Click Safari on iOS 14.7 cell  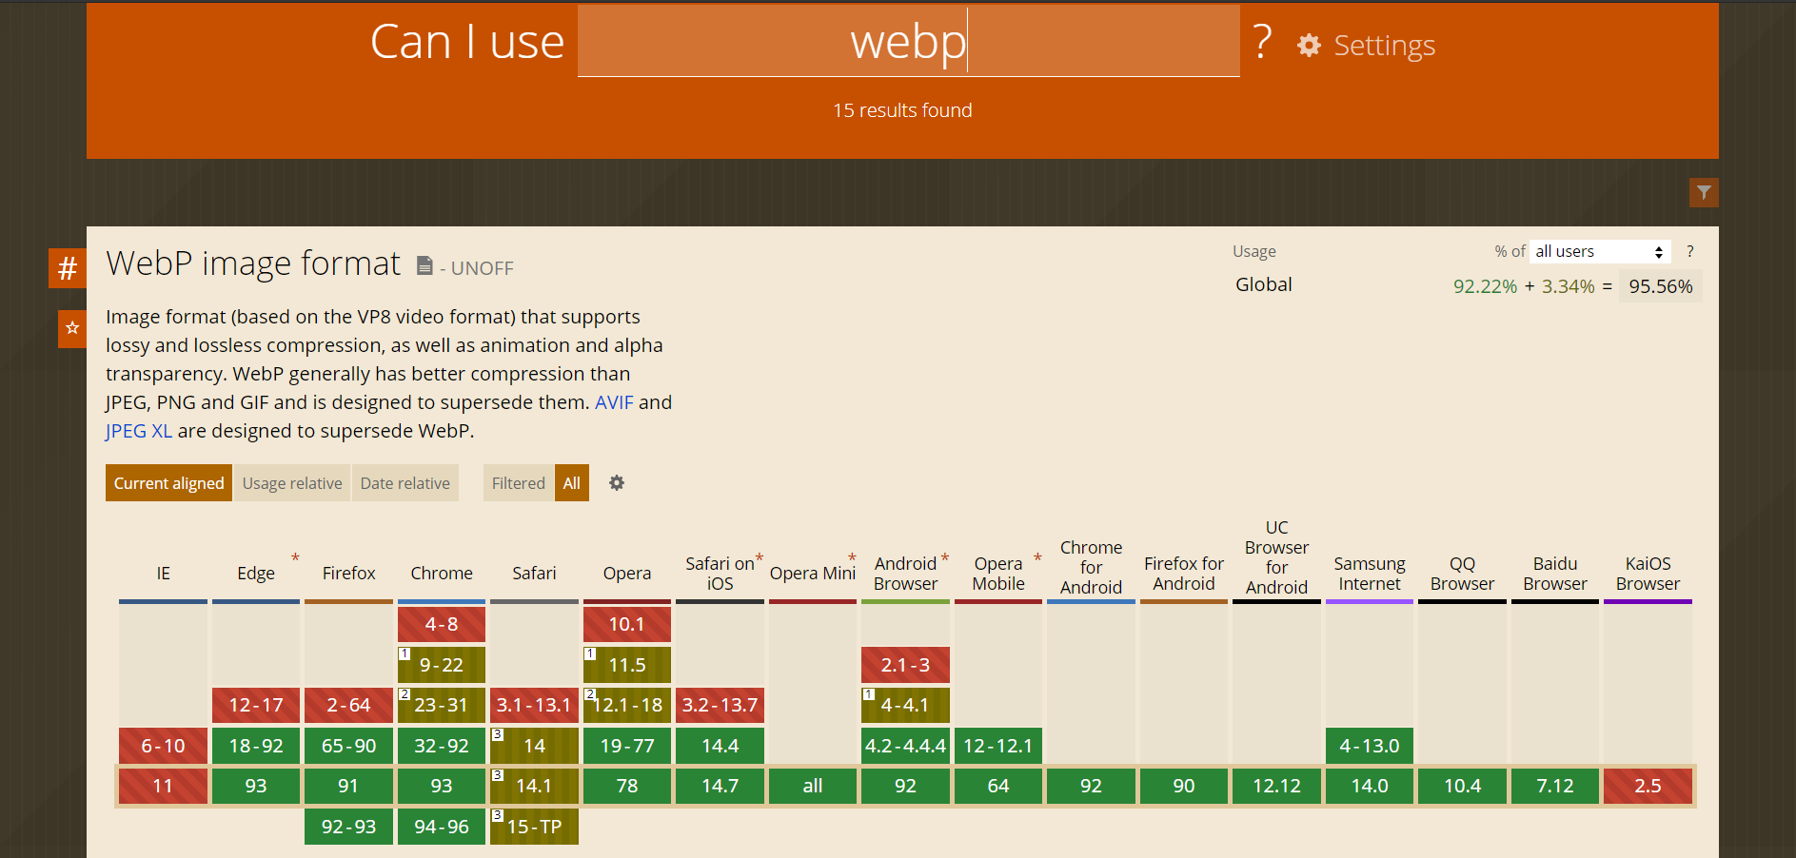coord(720,787)
